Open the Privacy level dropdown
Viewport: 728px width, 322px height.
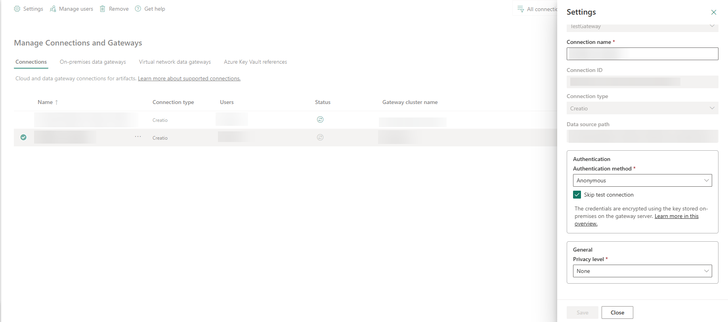pyautogui.click(x=642, y=271)
